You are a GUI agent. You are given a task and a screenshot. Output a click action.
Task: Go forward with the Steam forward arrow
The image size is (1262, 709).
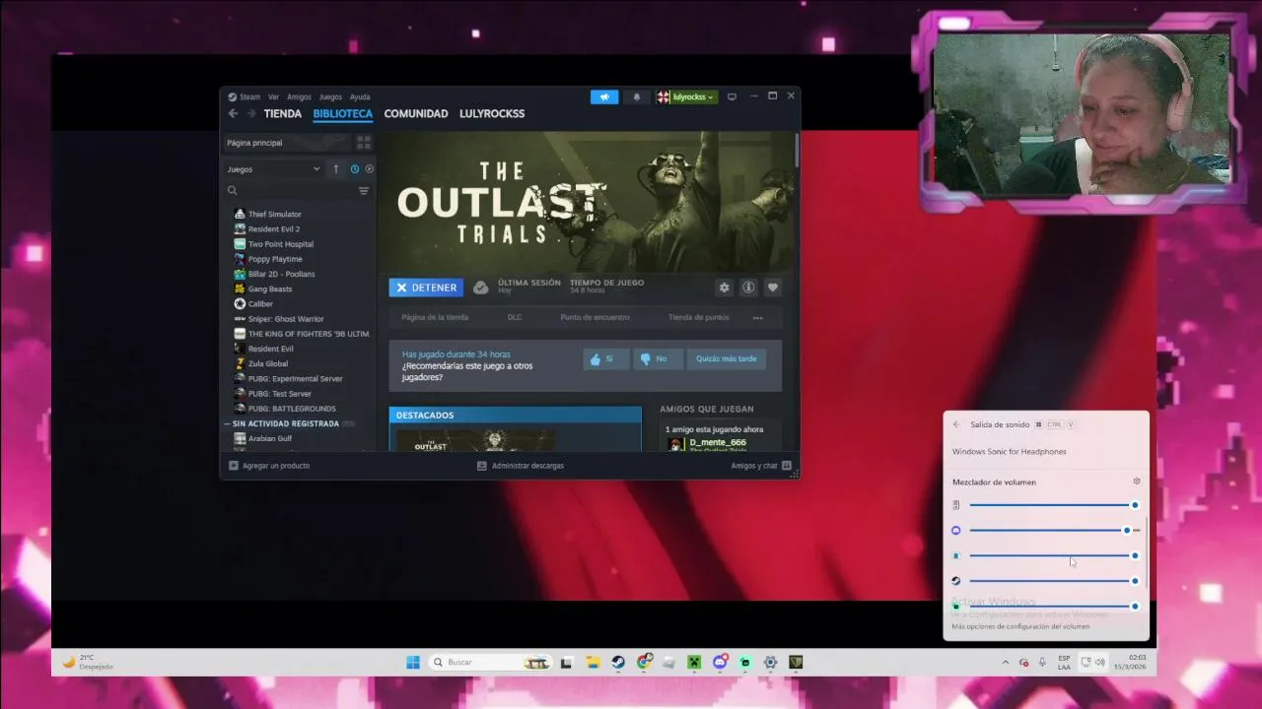(250, 113)
